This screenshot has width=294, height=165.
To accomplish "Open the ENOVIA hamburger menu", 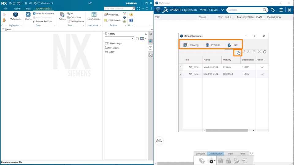I will coord(281,10).
